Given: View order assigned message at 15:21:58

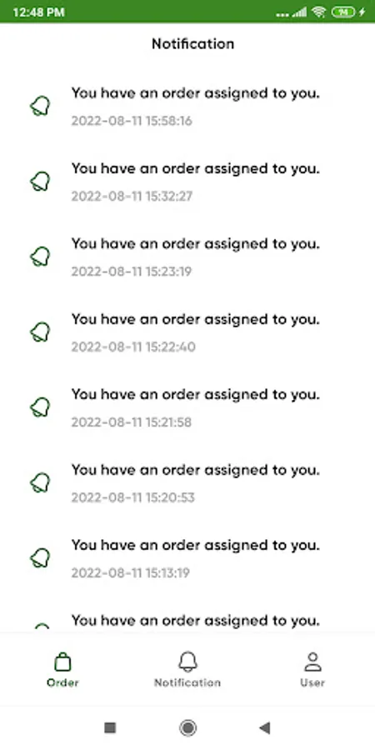Looking at the screenshot, I should [x=187, y=407].
